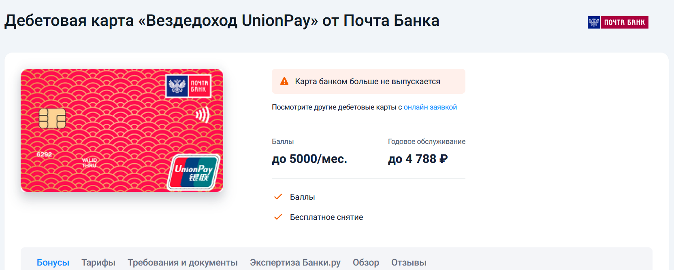Show the Отзывы tab

click(x=409, y=262)
